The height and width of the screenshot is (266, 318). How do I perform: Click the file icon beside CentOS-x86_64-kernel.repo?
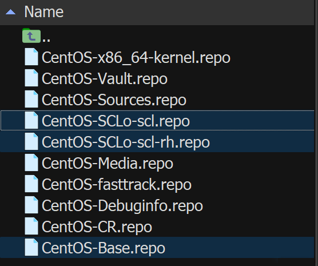pyautogui.click(x=31, y=57)
